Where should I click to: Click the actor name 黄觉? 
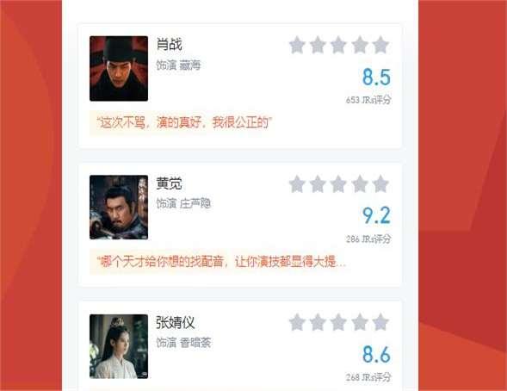click(169, 183)
